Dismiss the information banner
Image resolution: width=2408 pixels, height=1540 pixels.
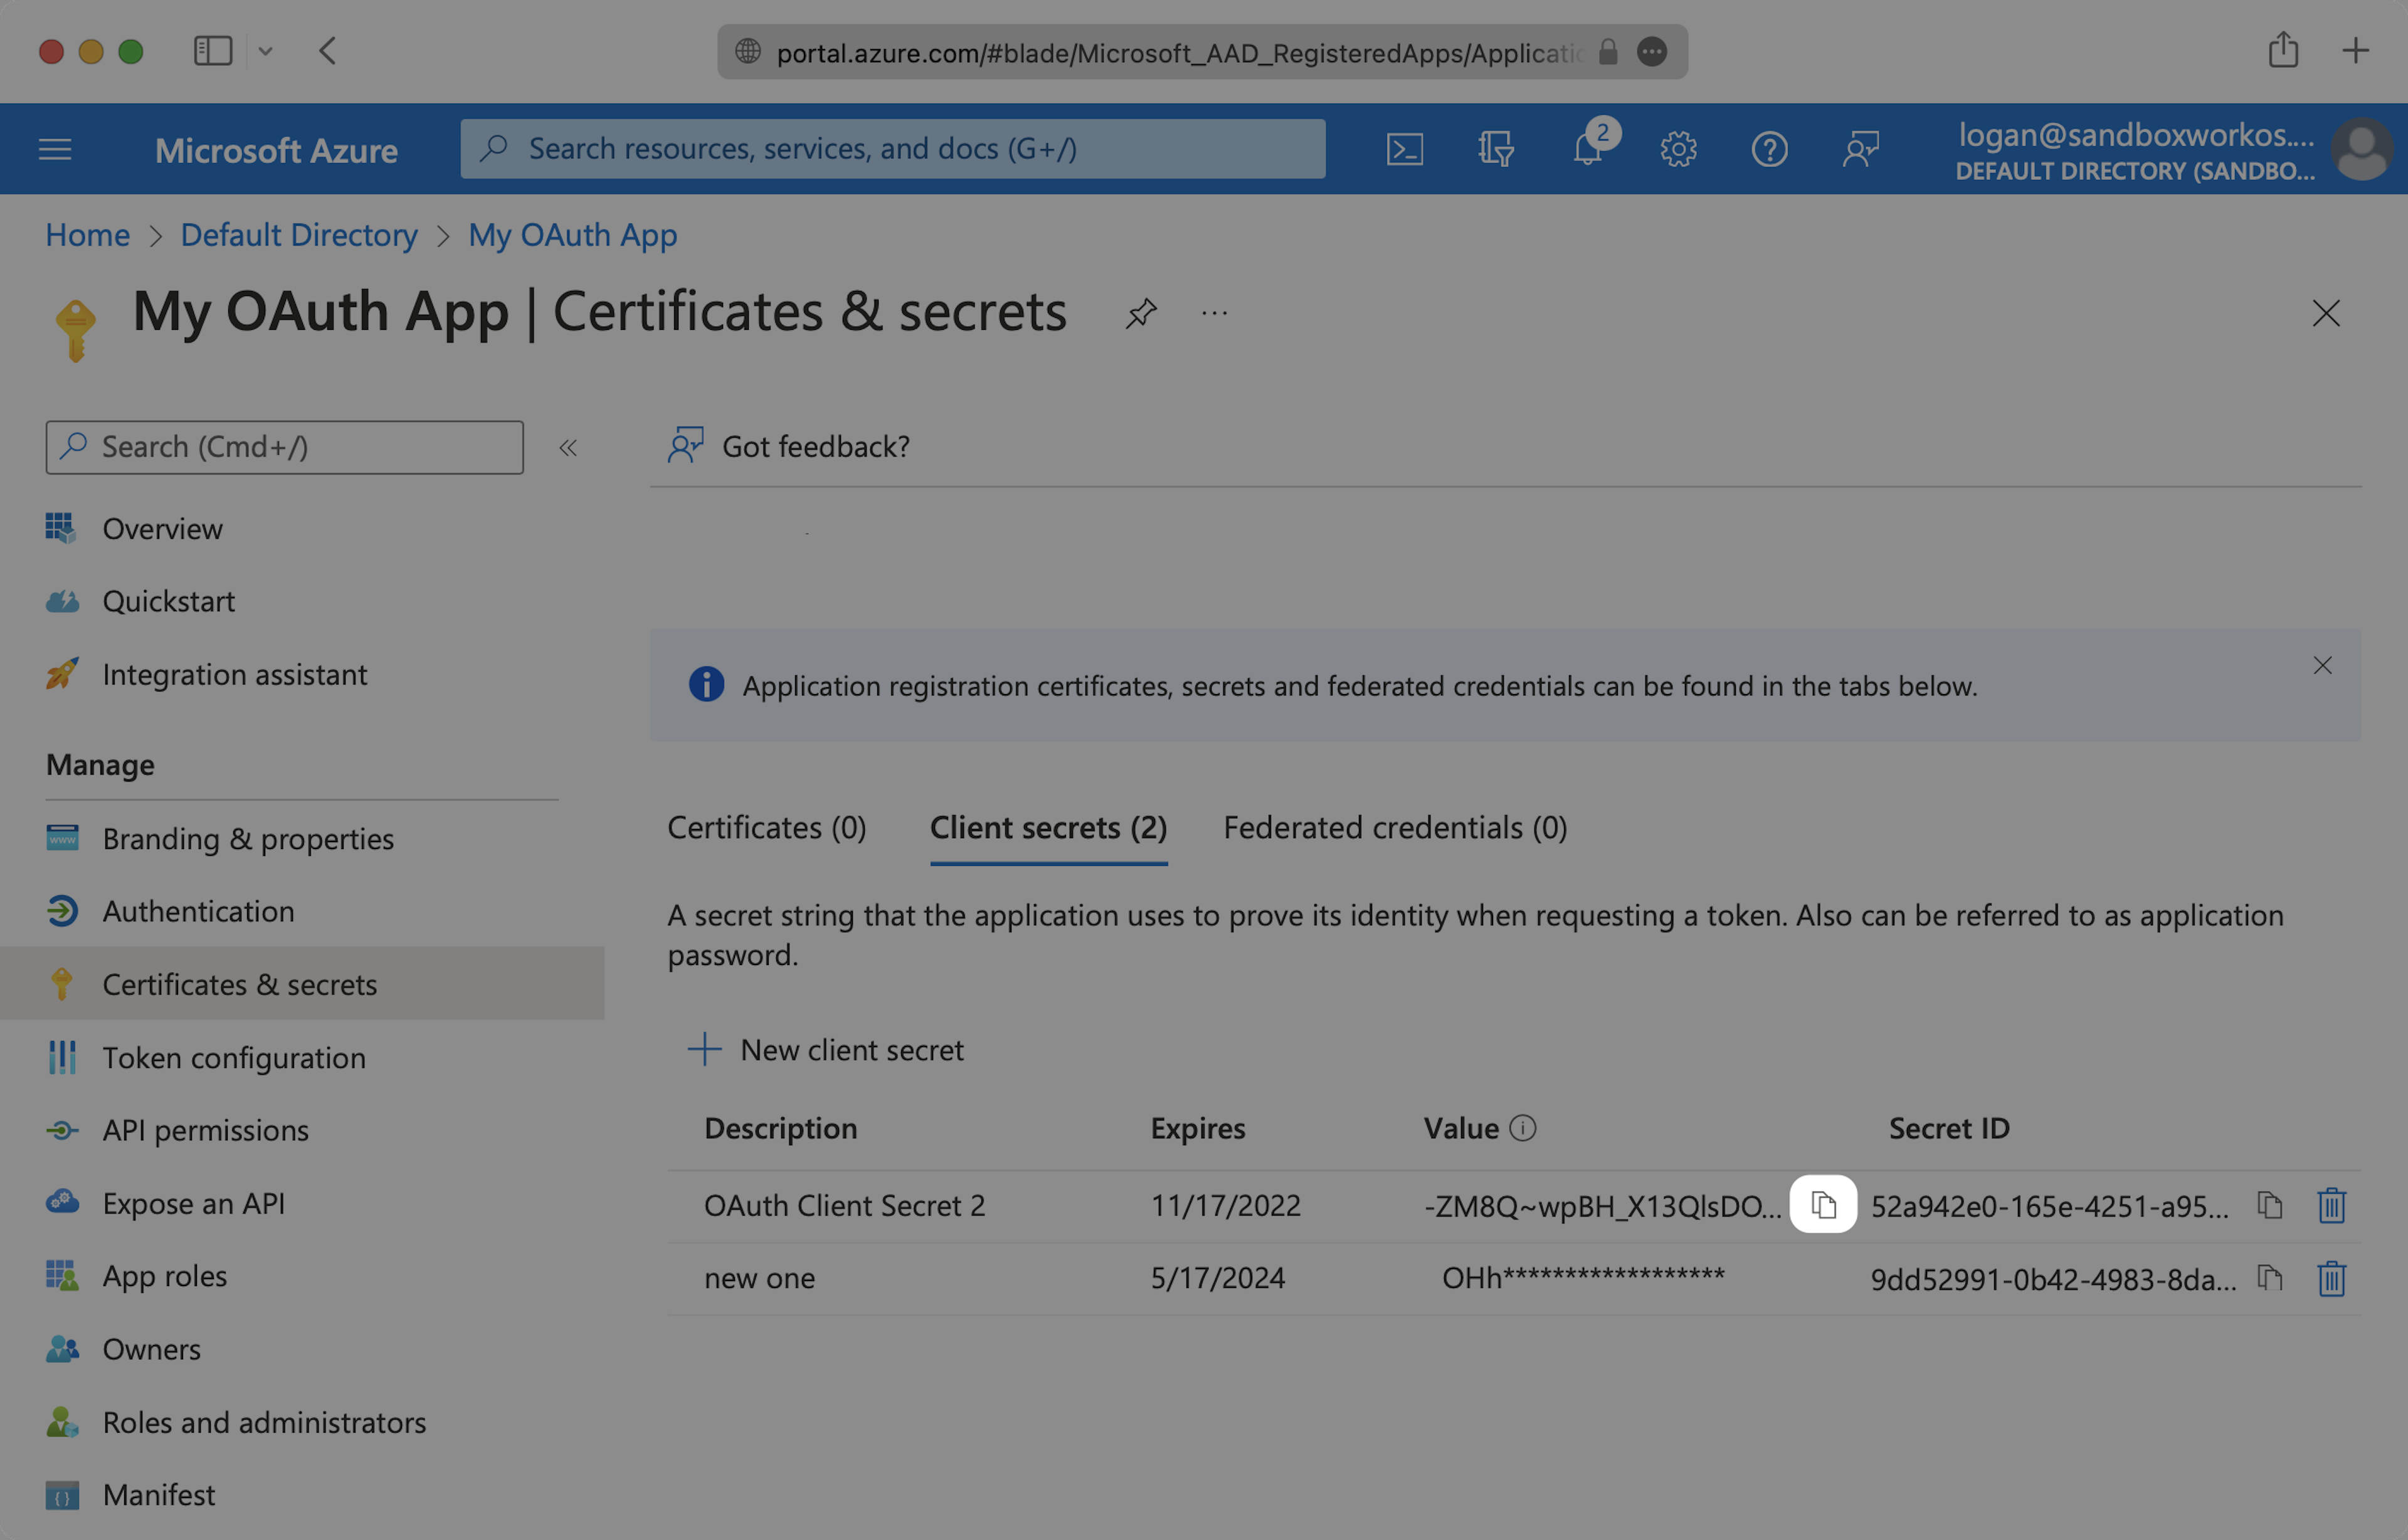(x=2322, y=666)
